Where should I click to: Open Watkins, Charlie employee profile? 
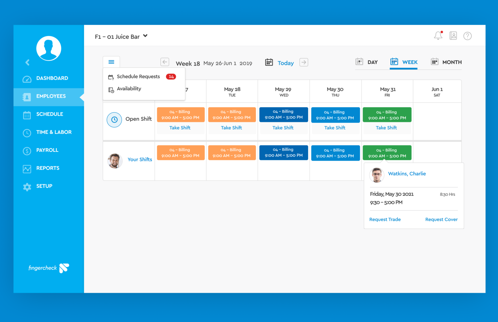(407, 173)
